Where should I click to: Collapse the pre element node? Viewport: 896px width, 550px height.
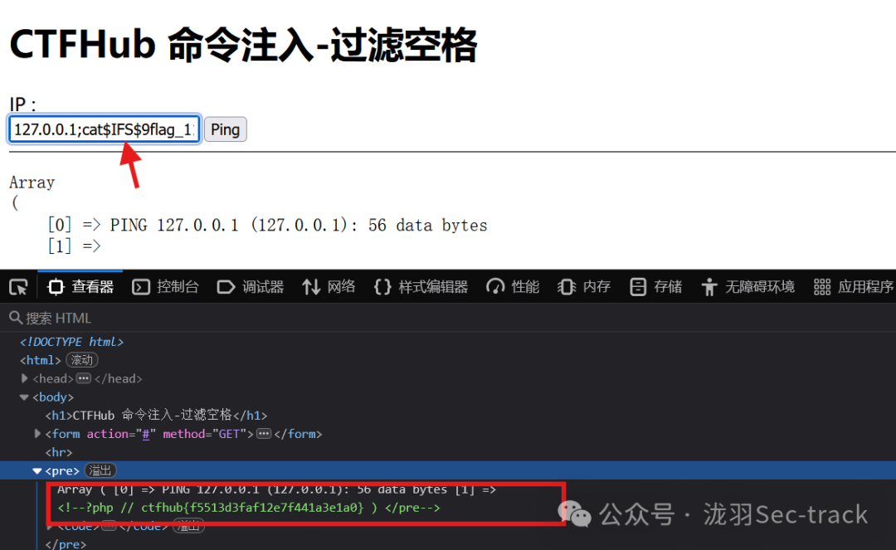tap(37, 470)
